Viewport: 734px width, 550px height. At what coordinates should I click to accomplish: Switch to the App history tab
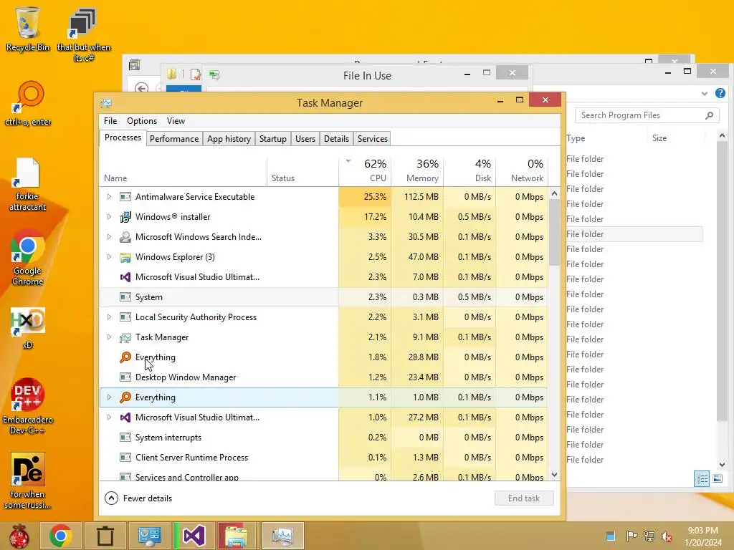[x=229, y=139]
